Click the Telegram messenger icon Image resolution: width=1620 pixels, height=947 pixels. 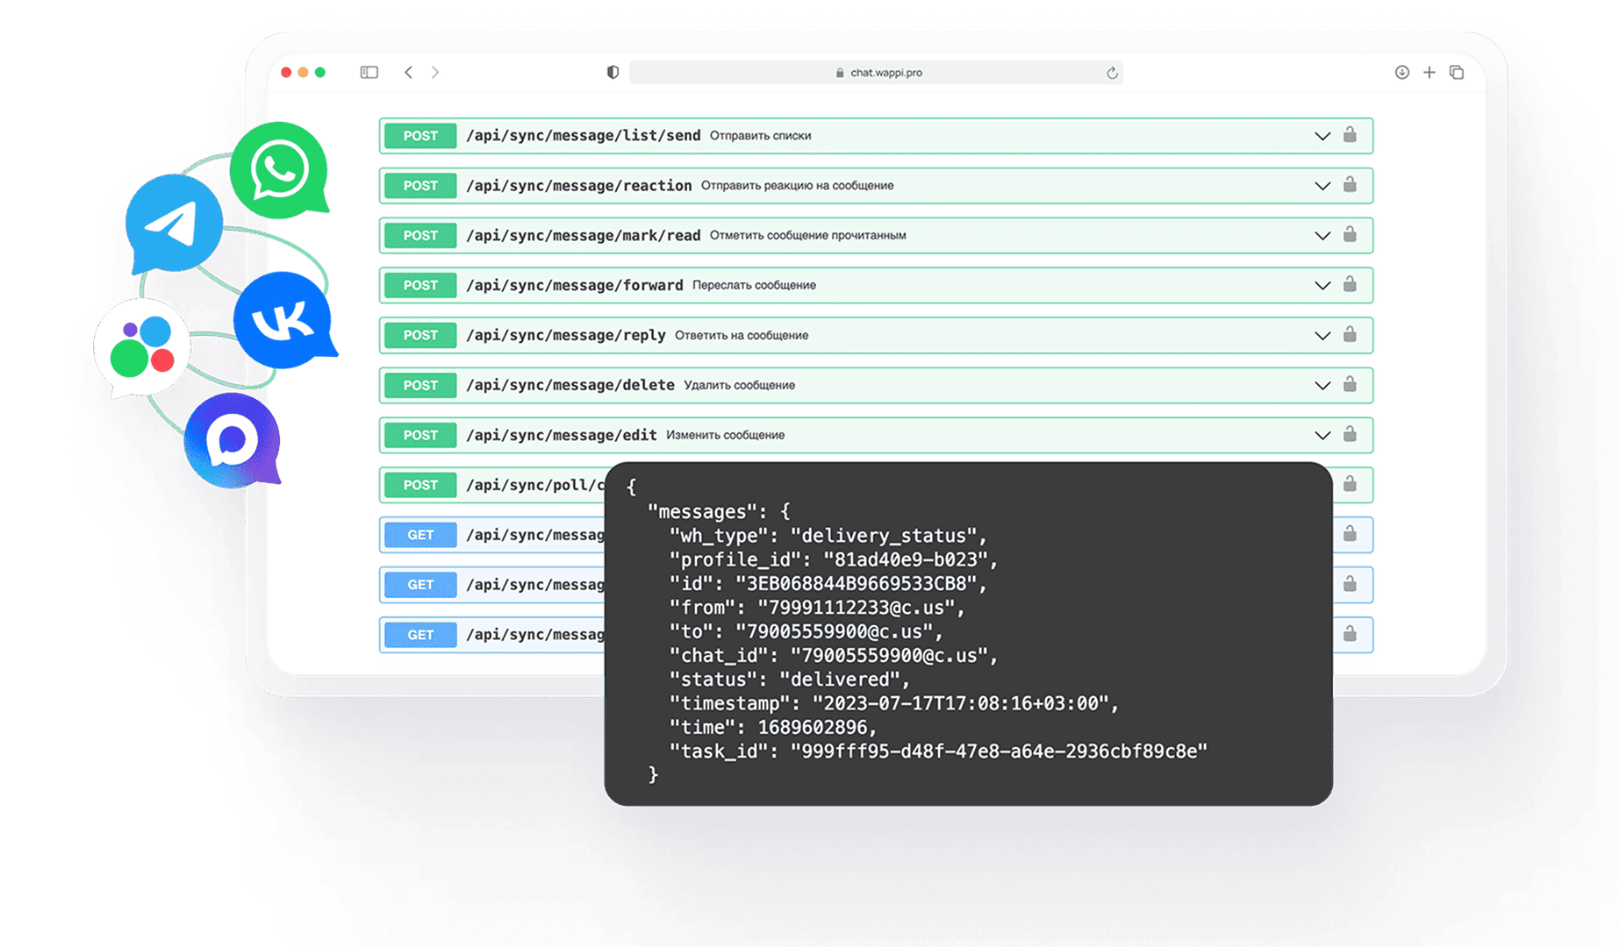click(x=174, y=223)
